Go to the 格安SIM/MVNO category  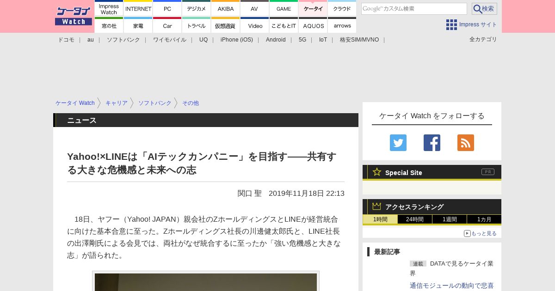tap(359, 40)
